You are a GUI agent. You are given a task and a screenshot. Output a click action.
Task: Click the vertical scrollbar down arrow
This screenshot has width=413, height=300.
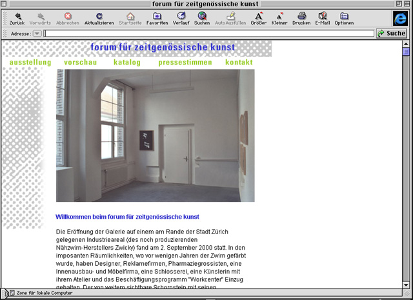406,283
